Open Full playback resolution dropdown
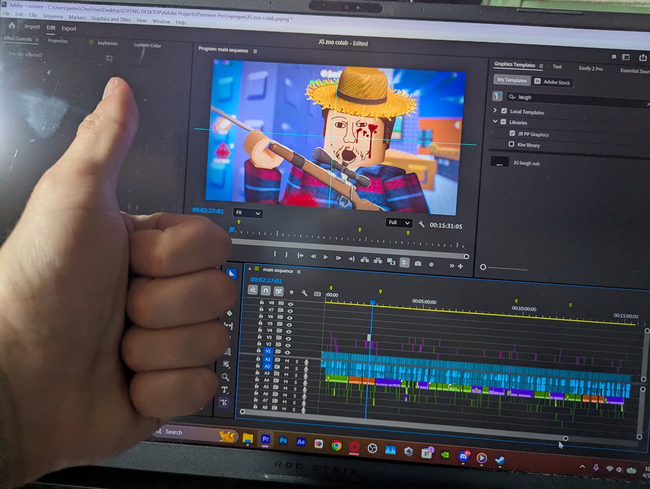 pyautogui.click(x=399, y=222)
